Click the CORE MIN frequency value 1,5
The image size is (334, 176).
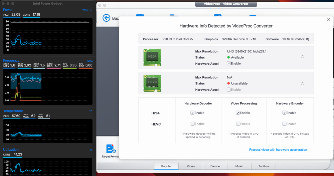(42, 65)
